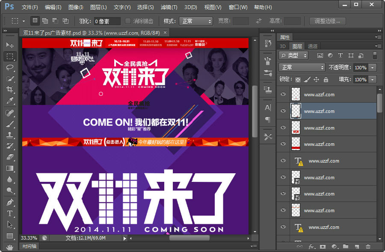Screen dimensions: 385x252
Task: Click the 羽化 feather input field
Action: (107, 21)
